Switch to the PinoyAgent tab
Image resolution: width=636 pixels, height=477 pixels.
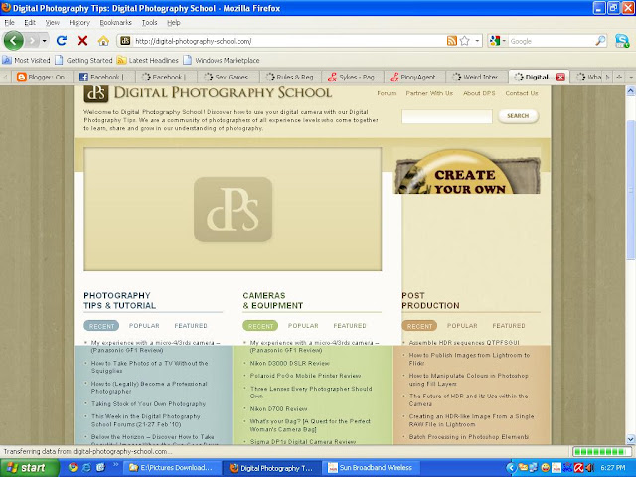click(x=415, y=77)
